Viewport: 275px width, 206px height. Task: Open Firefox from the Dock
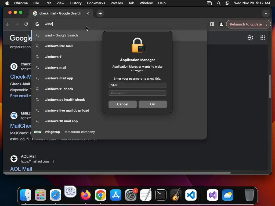86,195
